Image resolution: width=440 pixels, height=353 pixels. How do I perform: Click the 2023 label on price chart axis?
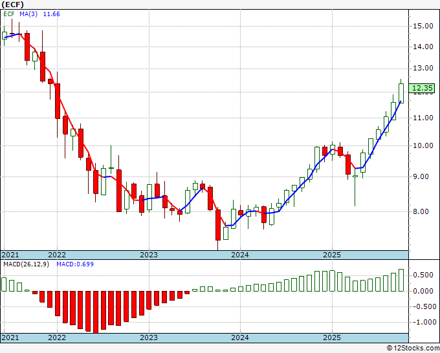coord(149,255)
